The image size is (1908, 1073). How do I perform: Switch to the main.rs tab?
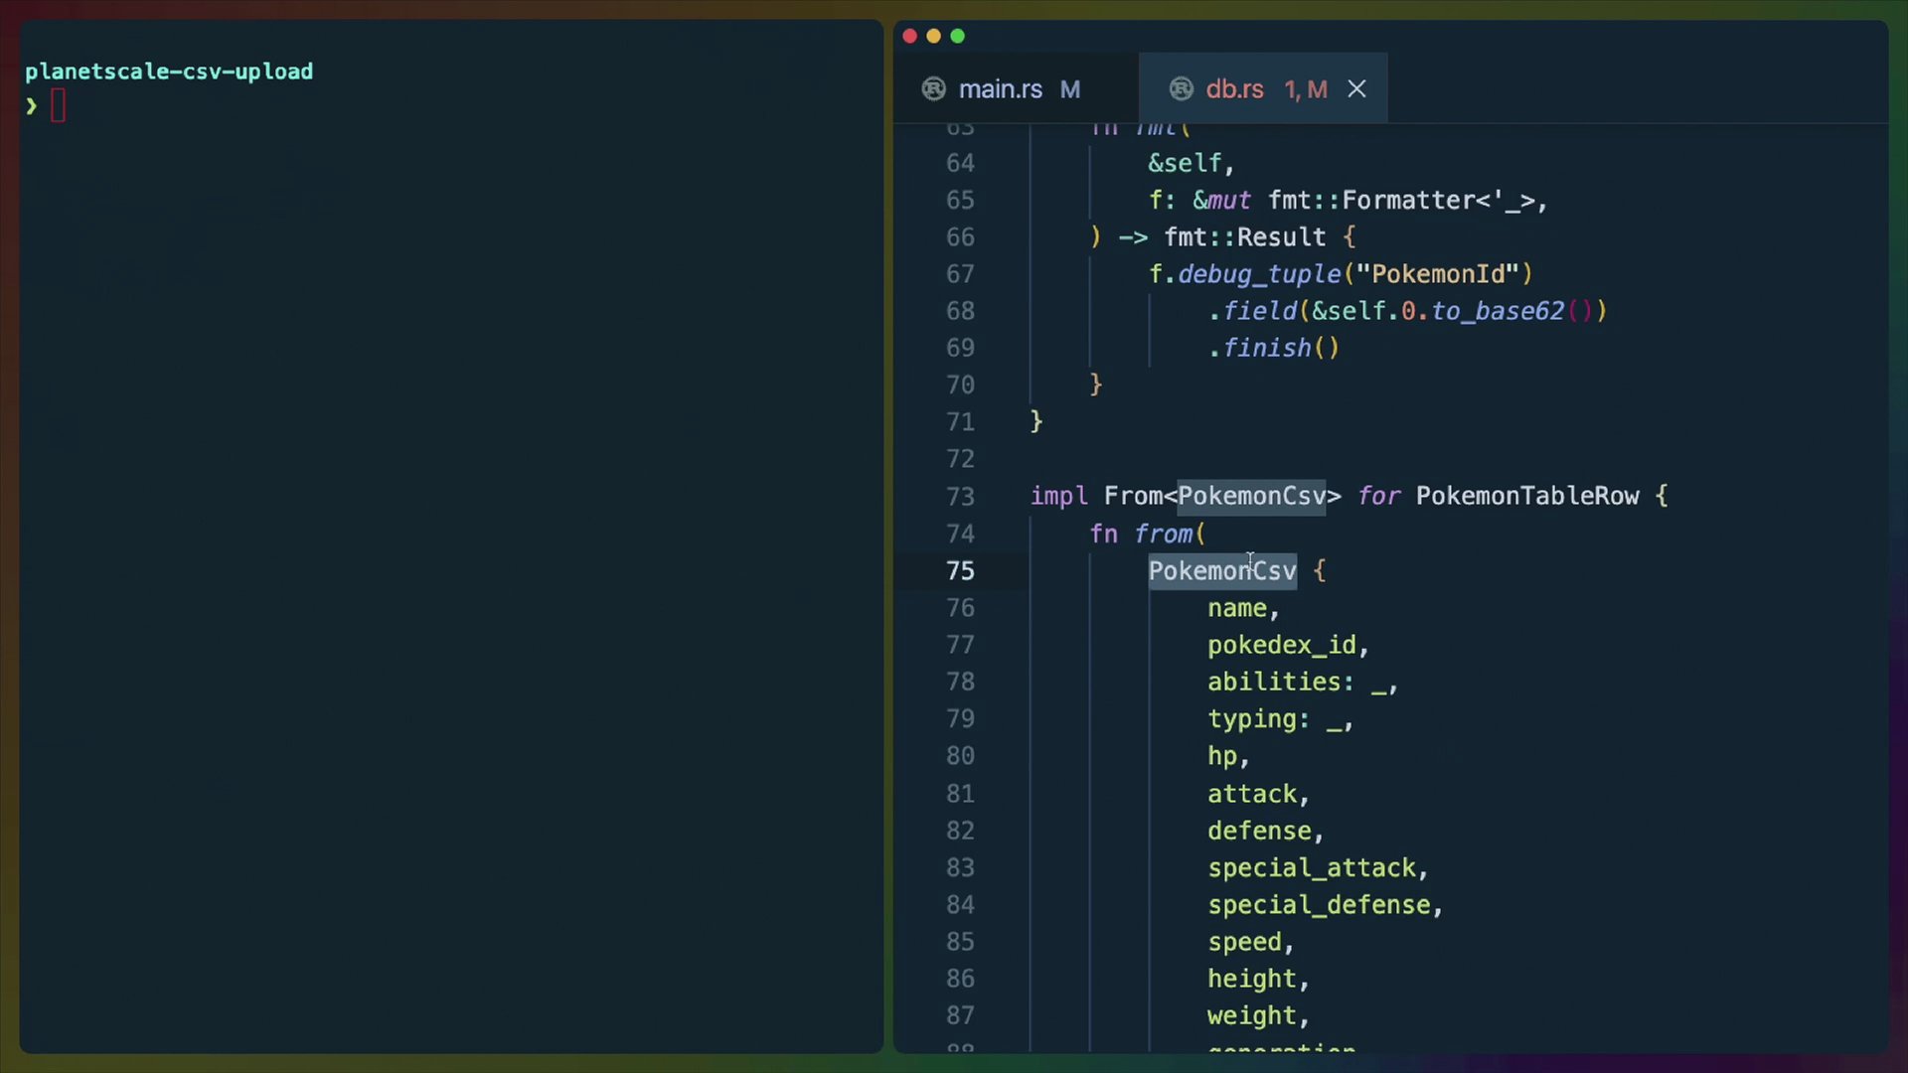[x=1015, y=89]
